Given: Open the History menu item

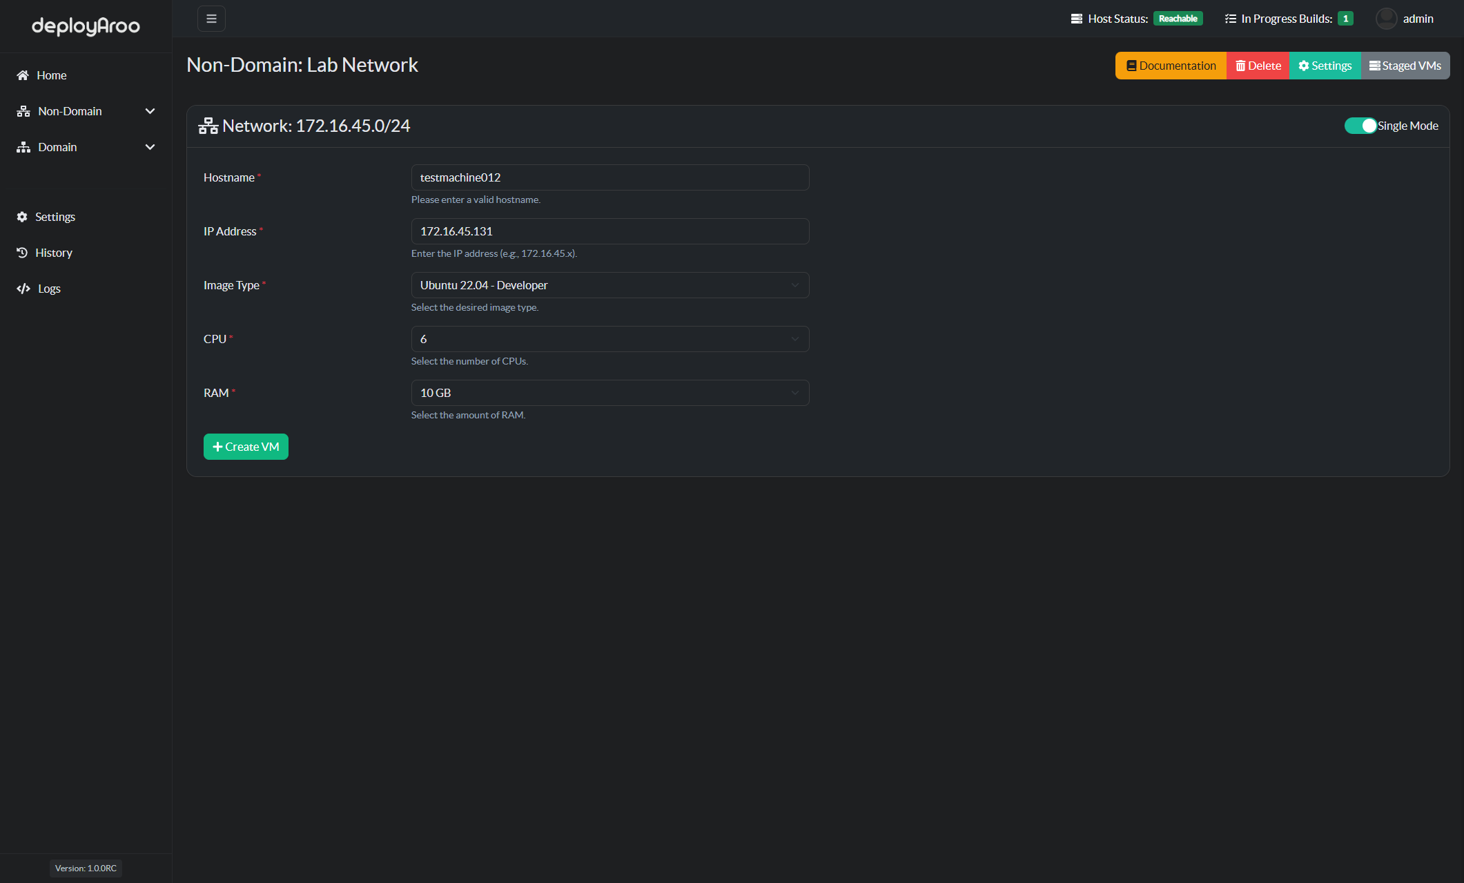Looking at the screenshot, I should [53, 252].
